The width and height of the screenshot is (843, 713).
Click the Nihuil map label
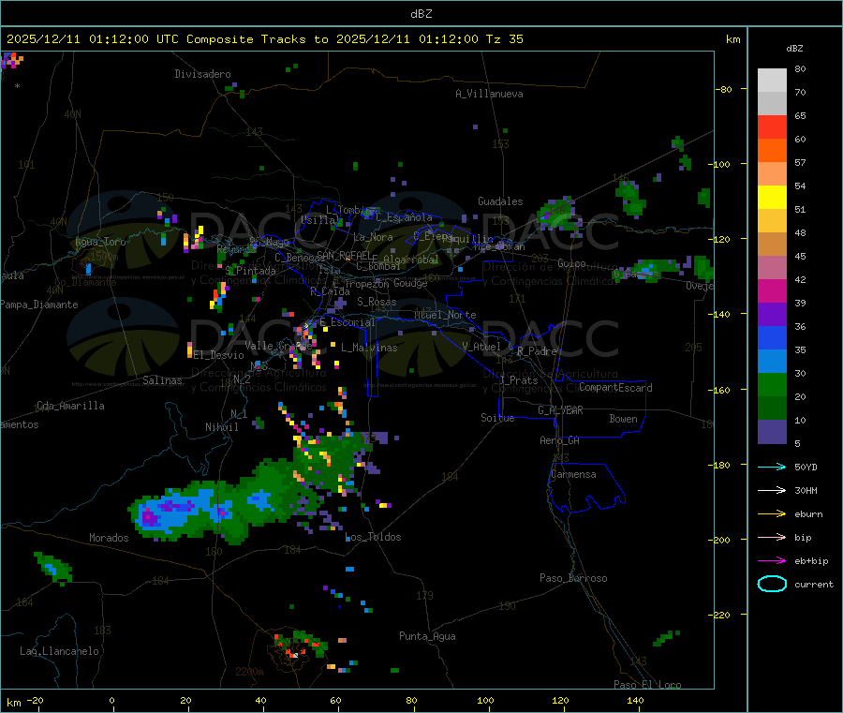(221, 427)
